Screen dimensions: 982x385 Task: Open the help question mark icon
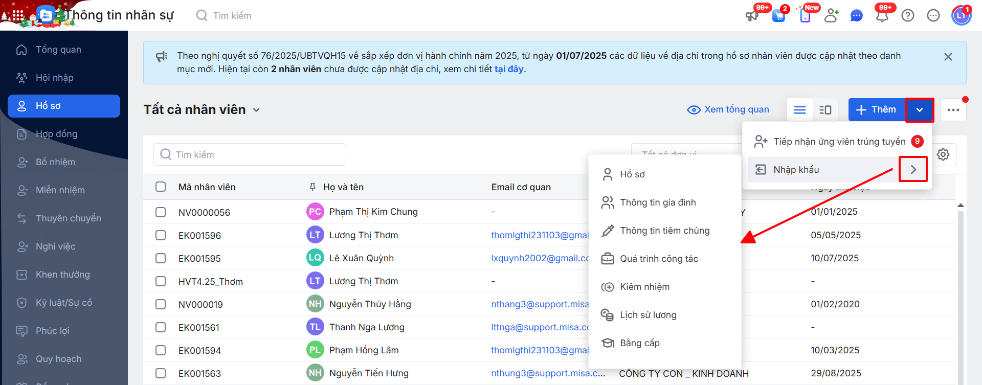coord(908,16)
